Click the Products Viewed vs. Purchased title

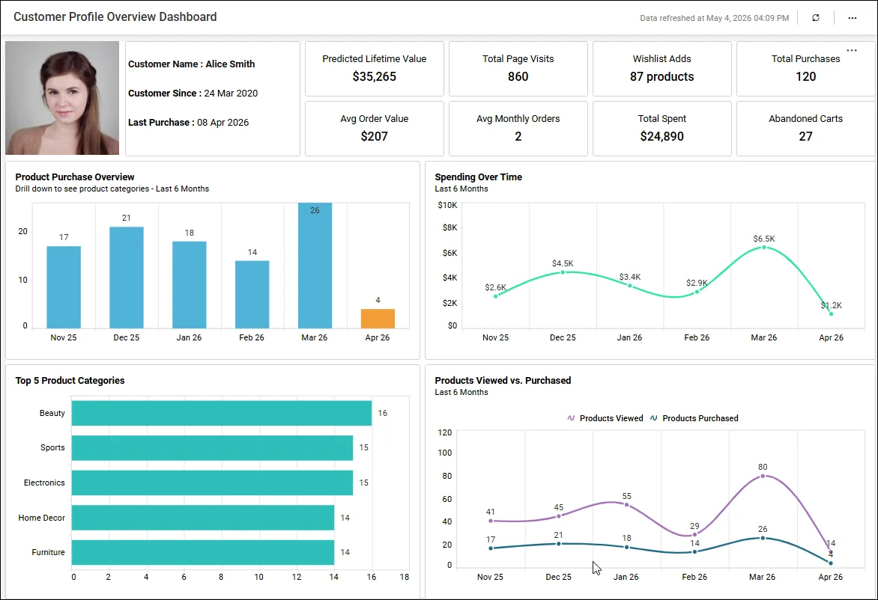[x=503, y=381]
